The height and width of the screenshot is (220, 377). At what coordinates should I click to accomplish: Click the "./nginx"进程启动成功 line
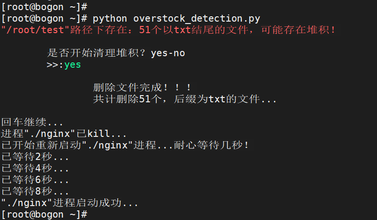coord(70,203)
